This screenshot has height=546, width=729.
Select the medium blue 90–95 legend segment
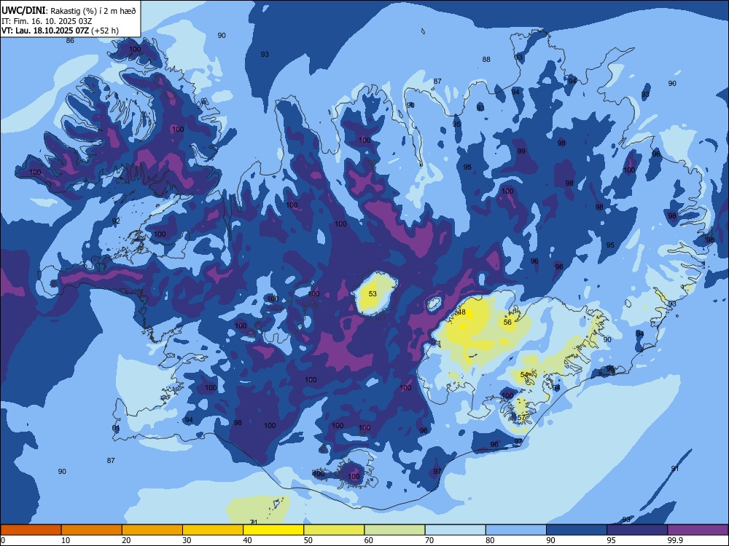click(577, 530)
